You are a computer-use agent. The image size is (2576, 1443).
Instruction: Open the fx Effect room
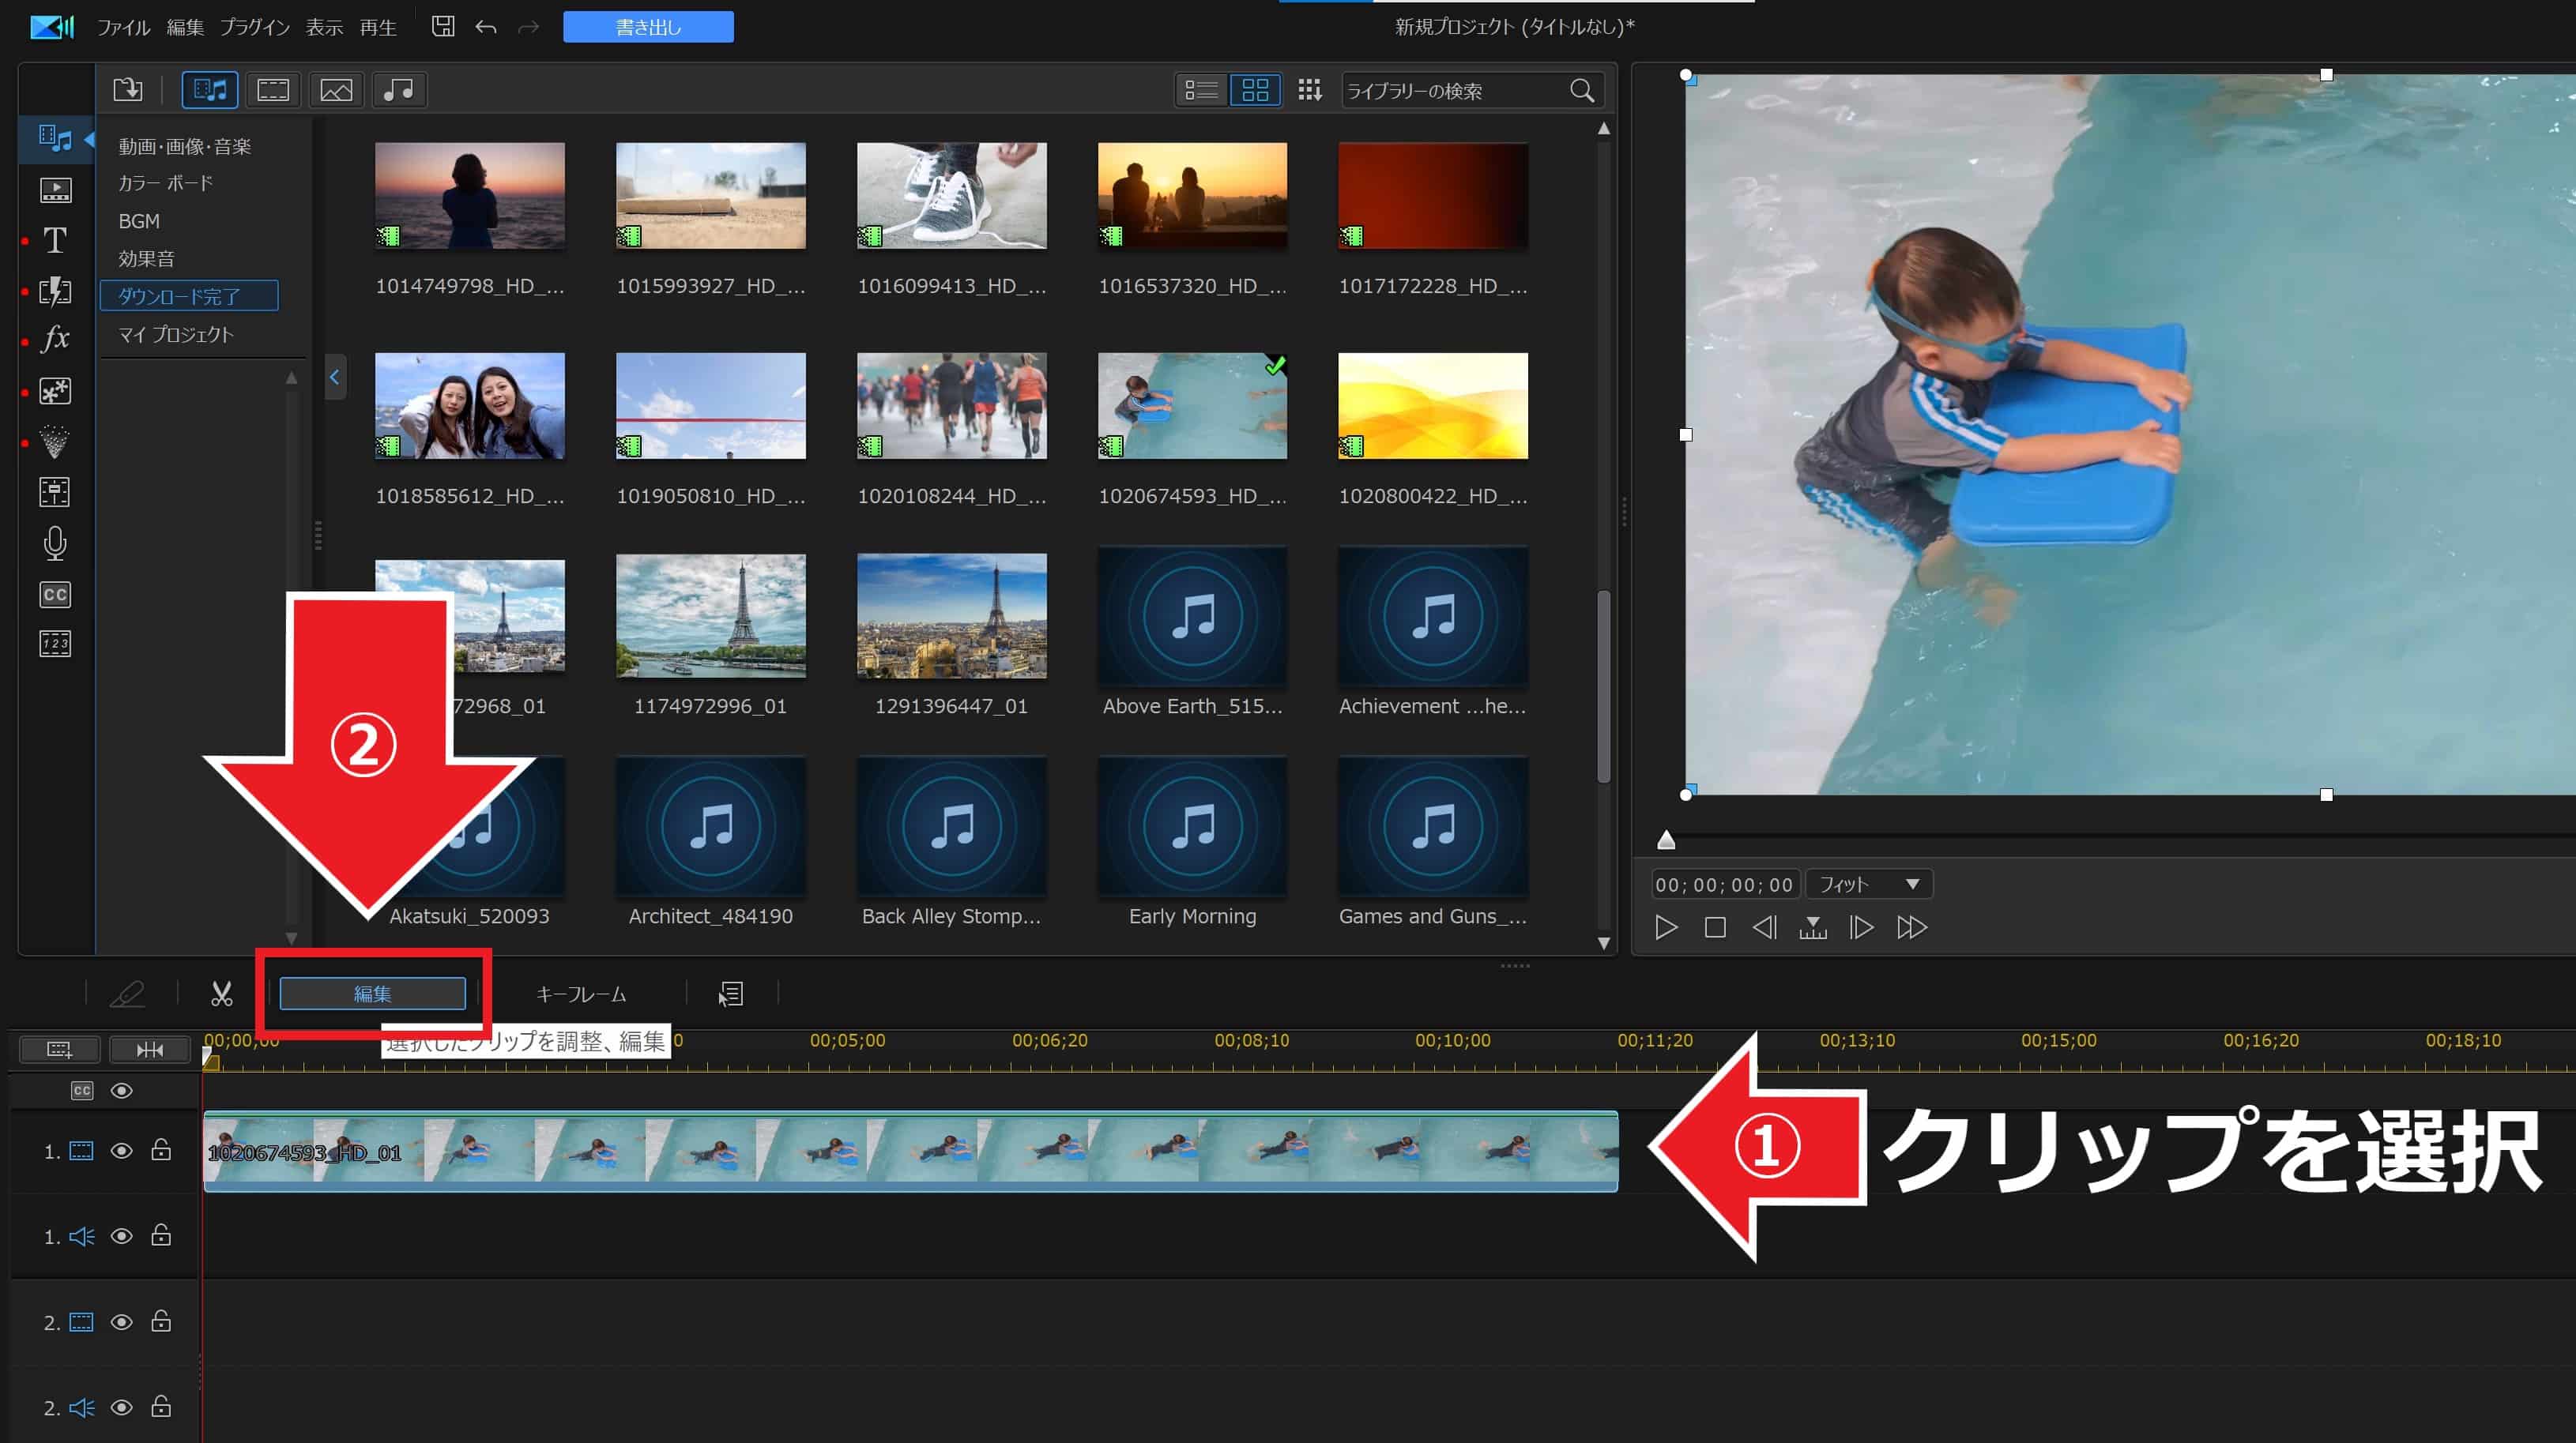(x=55, y=340)
